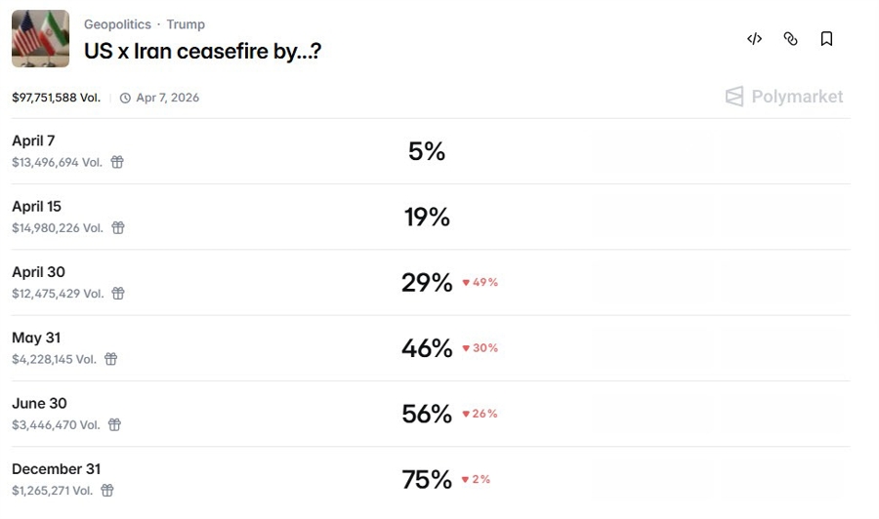The height and width of the screenshot is (519, 879).
Task: Click the clock icon beside Apr 7, 2026
Action: (125, 98)
